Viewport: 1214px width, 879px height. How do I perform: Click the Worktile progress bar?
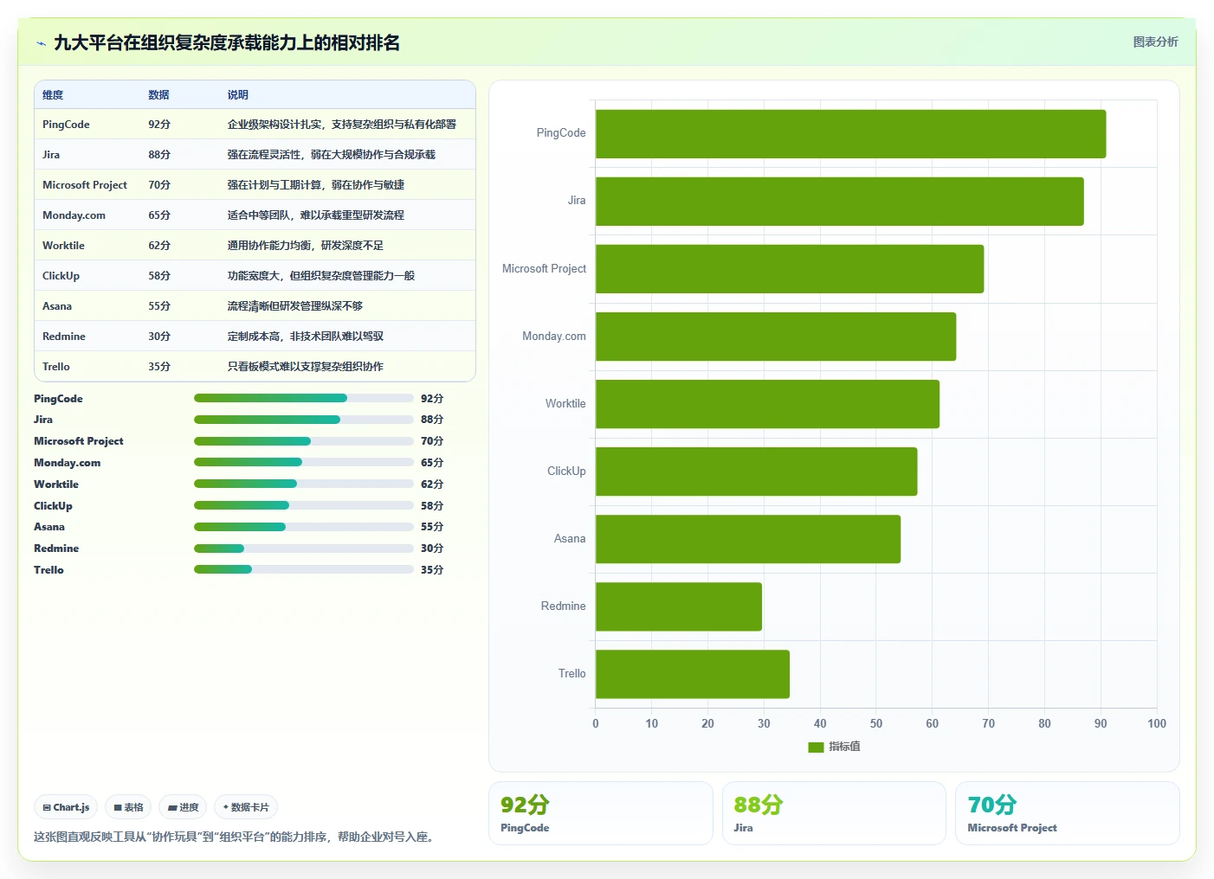click(304, 484)
